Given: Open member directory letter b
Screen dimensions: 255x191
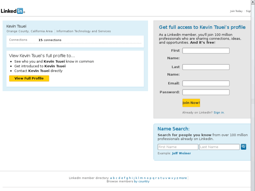Looking at the screenshot, I should 114,178.
